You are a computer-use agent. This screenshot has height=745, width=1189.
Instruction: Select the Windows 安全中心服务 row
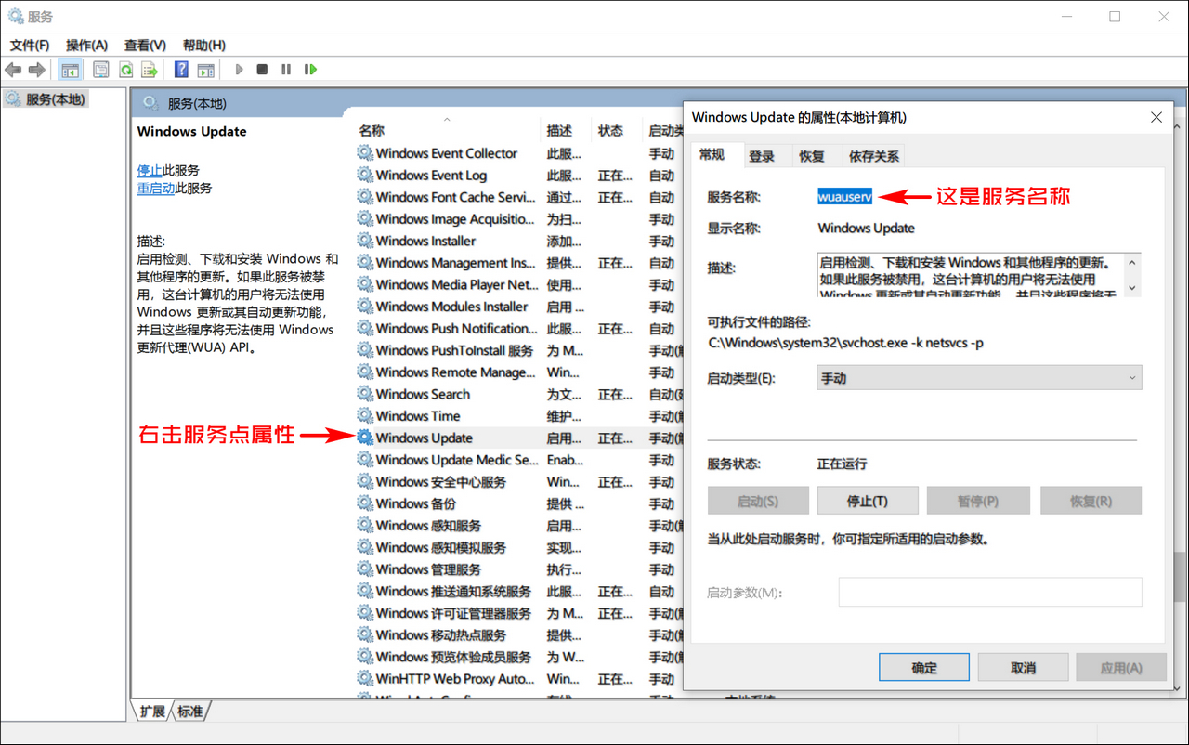click(x=520, y=482)
